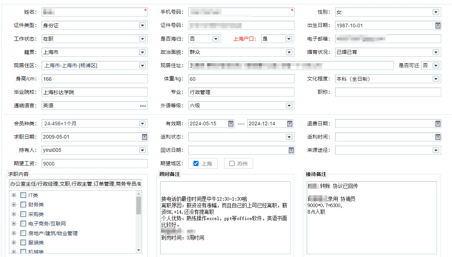Open the 来源途径 dropdown
This screenshot has width=452, height=257.
click(436, 150)
